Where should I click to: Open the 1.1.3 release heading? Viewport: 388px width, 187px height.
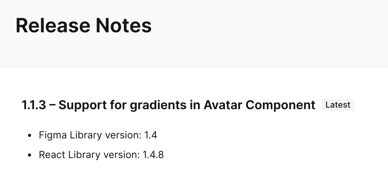168,105
